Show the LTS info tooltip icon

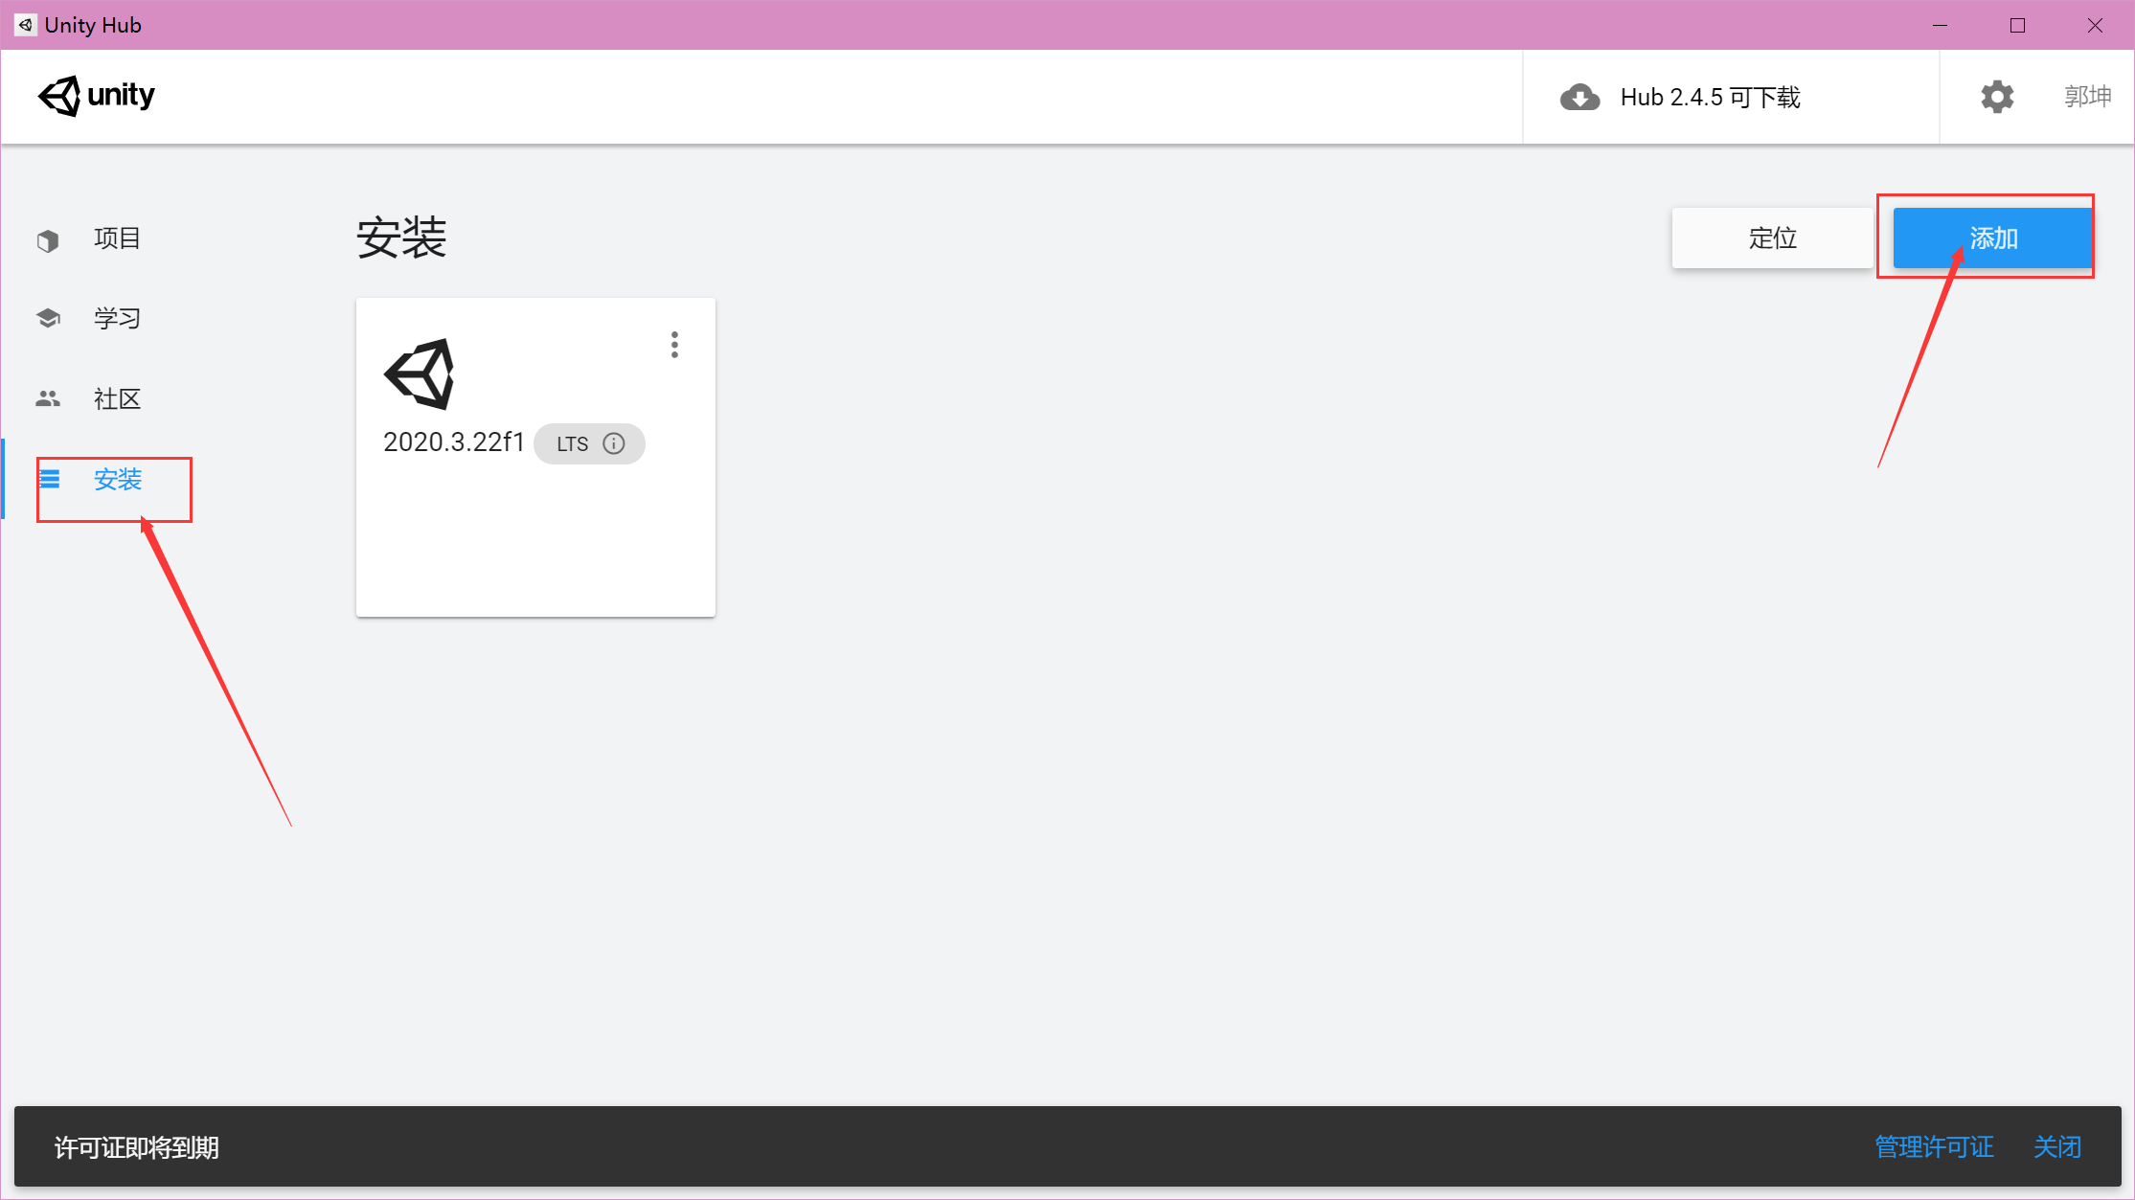(613, 442)
